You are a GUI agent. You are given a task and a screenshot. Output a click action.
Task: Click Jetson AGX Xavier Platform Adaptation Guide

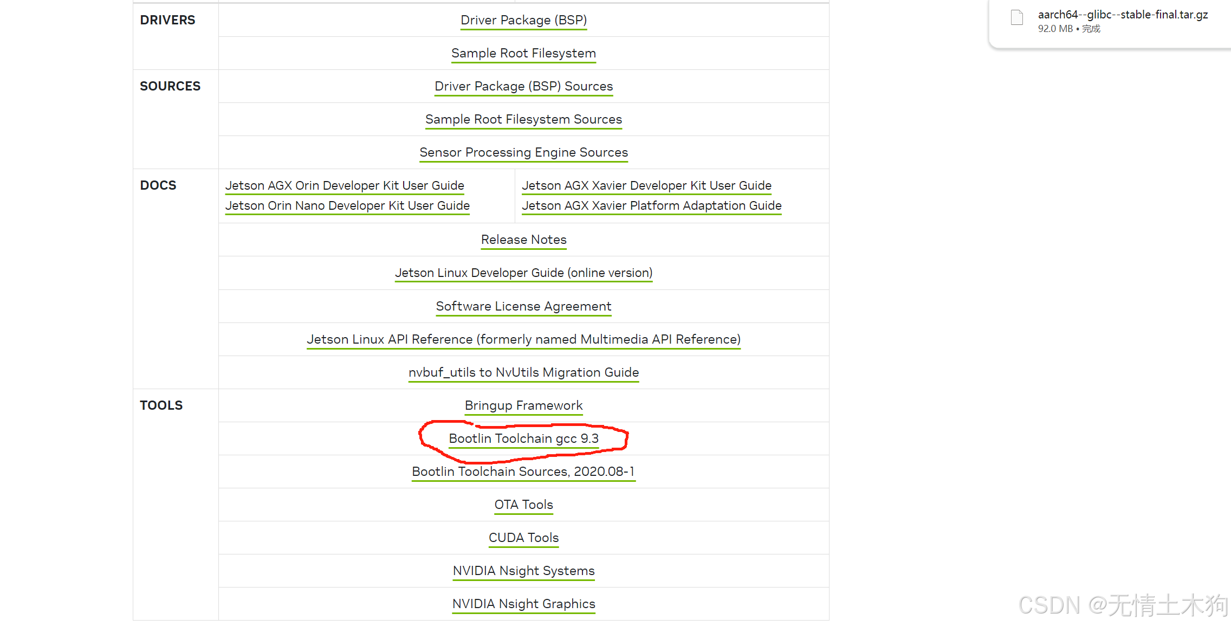point(651,205)
